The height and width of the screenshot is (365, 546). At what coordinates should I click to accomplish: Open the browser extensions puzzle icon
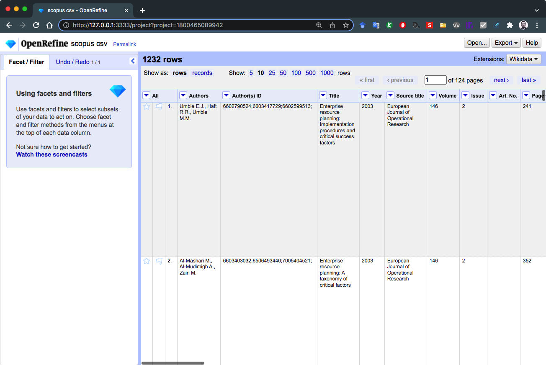tap(510, 25)
